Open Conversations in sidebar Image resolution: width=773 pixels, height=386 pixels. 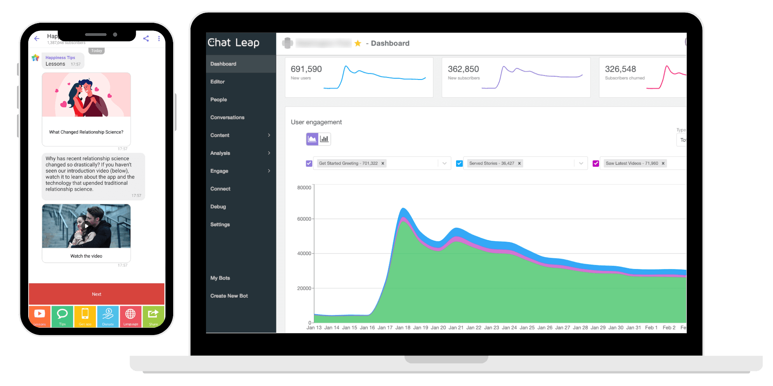point(241,117)
